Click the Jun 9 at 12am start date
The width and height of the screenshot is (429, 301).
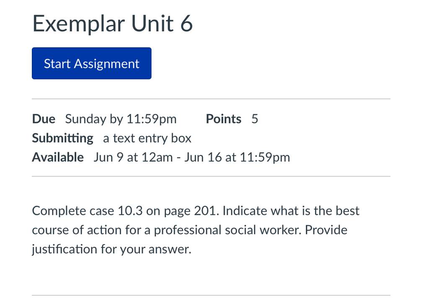(133, 157)
